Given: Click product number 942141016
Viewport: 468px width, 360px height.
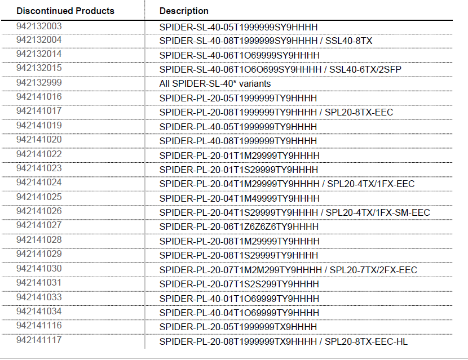Looking at the screenshot, I should [x=39, y=97].
